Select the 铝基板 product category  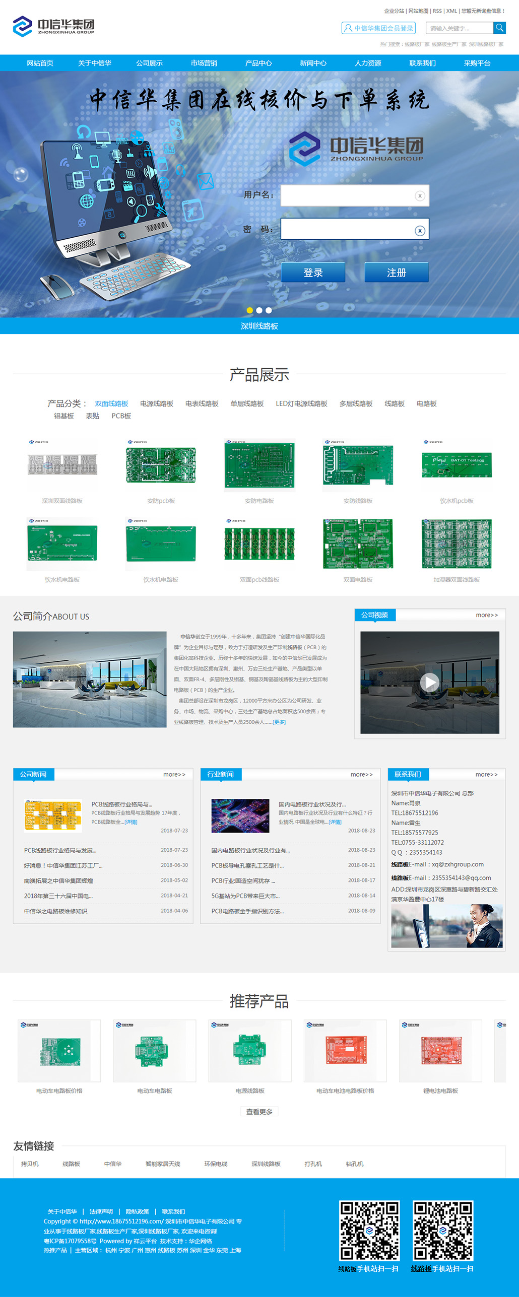tap(64, 416)
